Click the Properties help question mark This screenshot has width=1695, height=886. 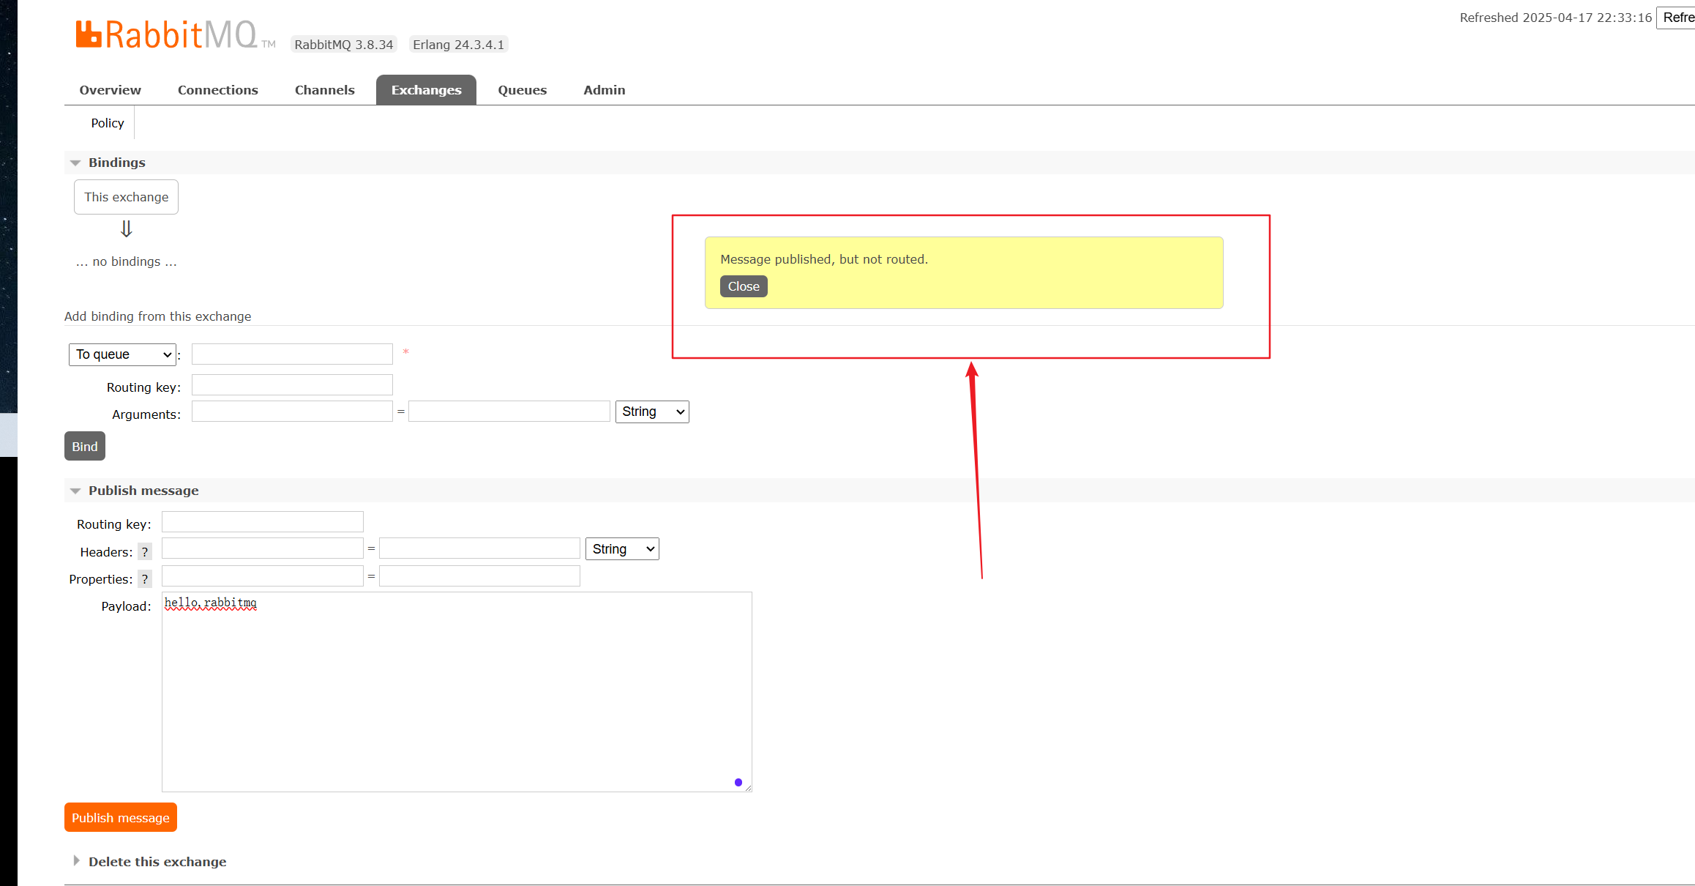pos(145,579)
